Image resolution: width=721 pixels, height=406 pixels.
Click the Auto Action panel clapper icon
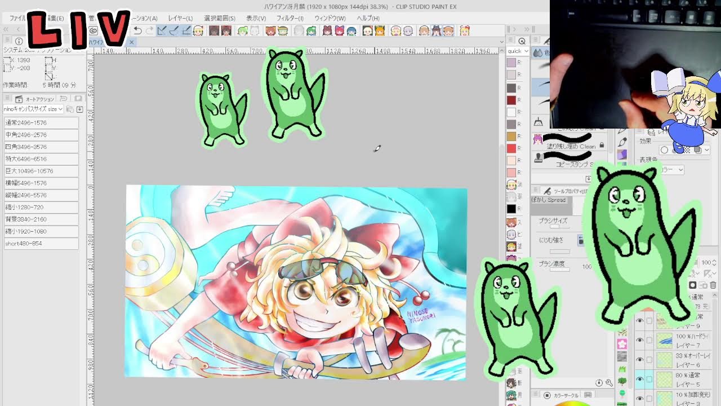(19, 99)
